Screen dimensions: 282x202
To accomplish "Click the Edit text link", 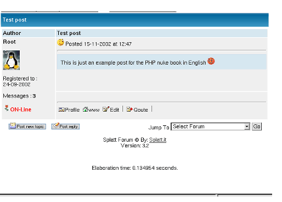I will click(x=115, y=110).
